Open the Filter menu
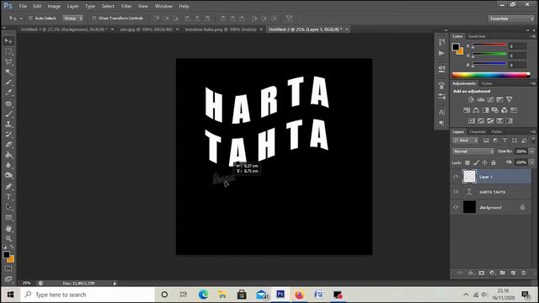 (x=126, y=6)
